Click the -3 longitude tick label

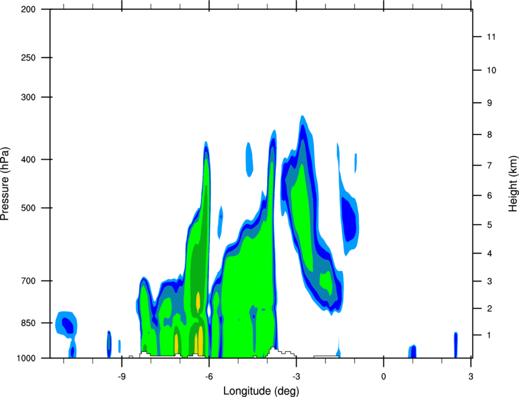tap(296, 376)
